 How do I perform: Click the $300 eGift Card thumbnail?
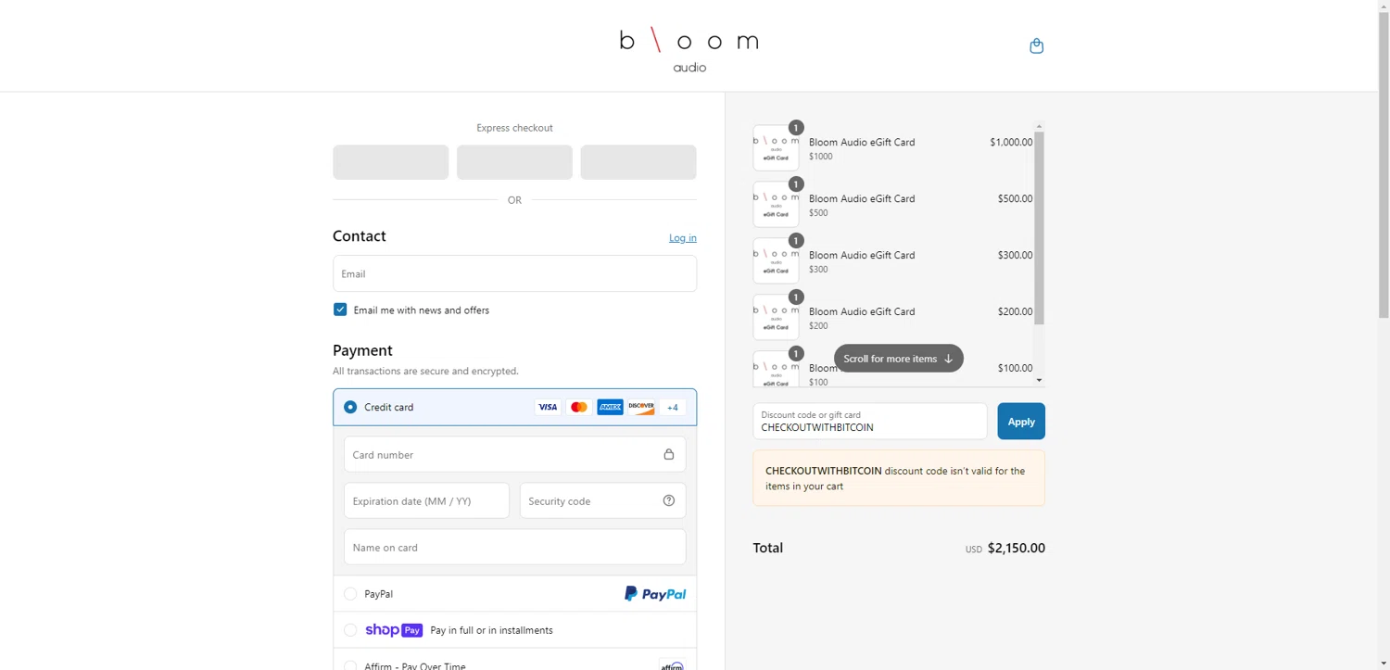point(776,261)
